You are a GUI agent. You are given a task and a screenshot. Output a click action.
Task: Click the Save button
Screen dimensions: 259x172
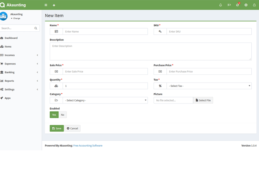pyautogui.click(x=57, y=128)
